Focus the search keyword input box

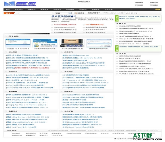pyautogui.click(x=36, y=13)
